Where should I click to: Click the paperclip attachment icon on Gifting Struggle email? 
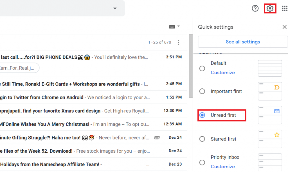[157, 137]
